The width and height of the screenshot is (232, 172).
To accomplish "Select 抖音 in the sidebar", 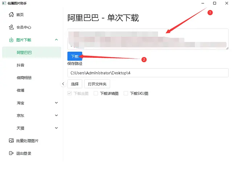I will (20, 65).
